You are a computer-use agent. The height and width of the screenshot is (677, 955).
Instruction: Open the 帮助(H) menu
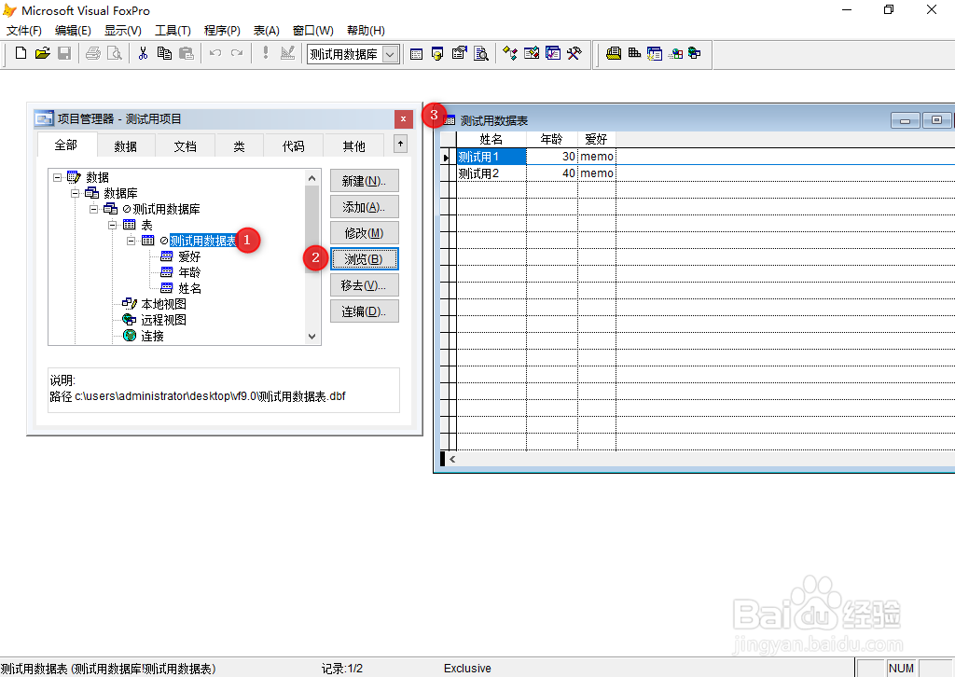click(x=366, y=31)
